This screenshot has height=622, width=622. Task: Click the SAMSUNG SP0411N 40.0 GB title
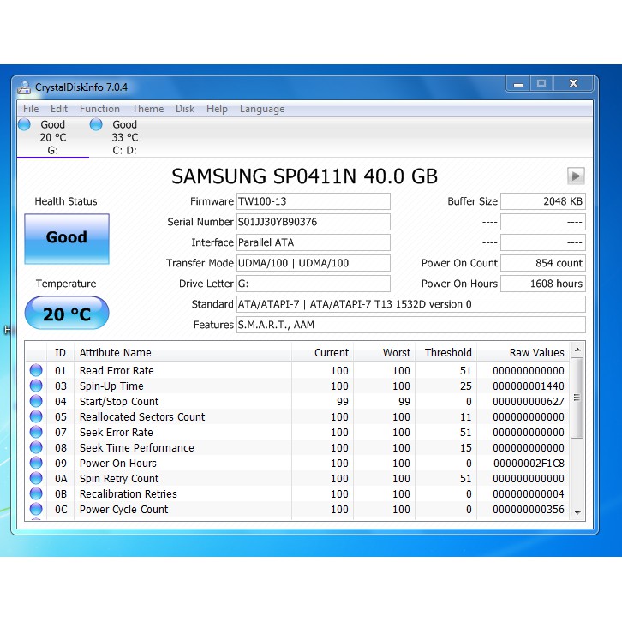coord(305,176)
